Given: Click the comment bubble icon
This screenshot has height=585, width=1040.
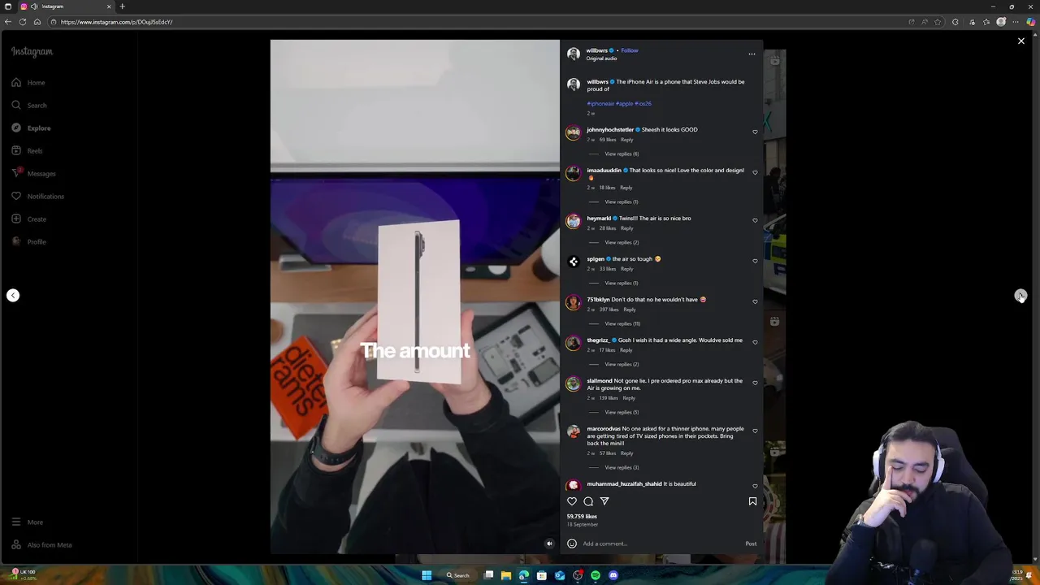Looking at the screenshot, I should click(x=588, y=501).
